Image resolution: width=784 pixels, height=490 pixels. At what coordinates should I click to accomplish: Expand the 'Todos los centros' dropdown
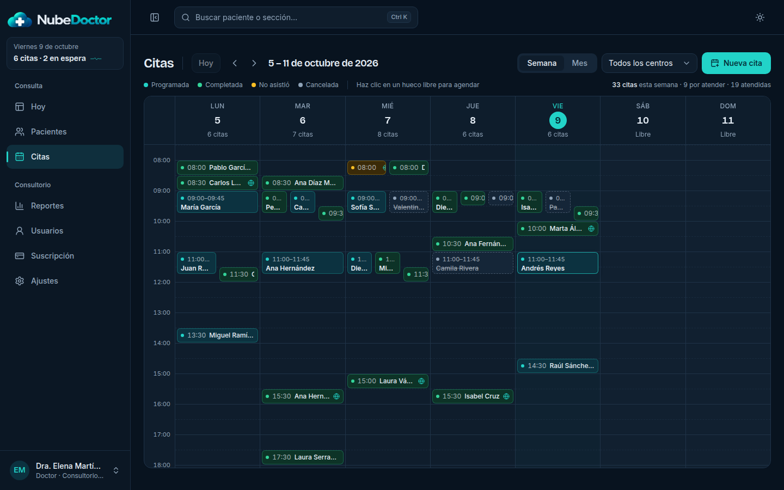pos(650,63)
